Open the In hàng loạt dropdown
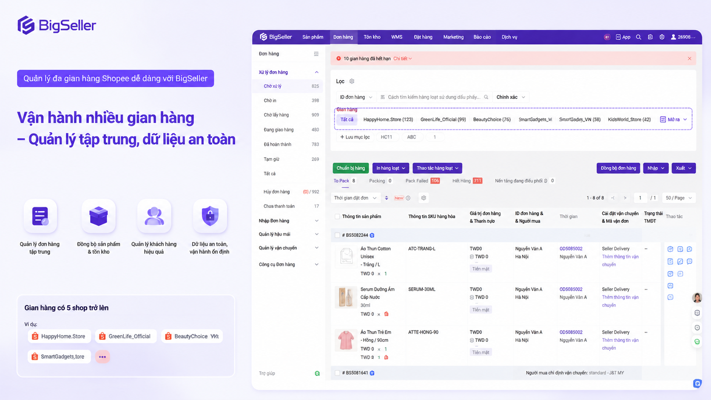 click(391, 168)
